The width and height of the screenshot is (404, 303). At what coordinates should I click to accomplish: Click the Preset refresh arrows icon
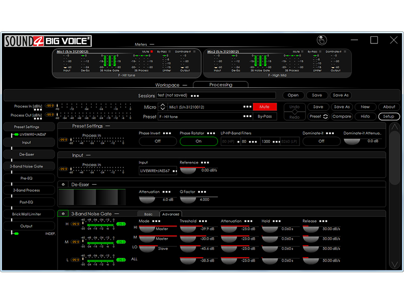[x=325, y=117]
